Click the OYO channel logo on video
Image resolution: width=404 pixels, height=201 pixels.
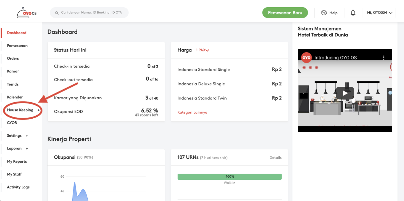pos(306,58)
